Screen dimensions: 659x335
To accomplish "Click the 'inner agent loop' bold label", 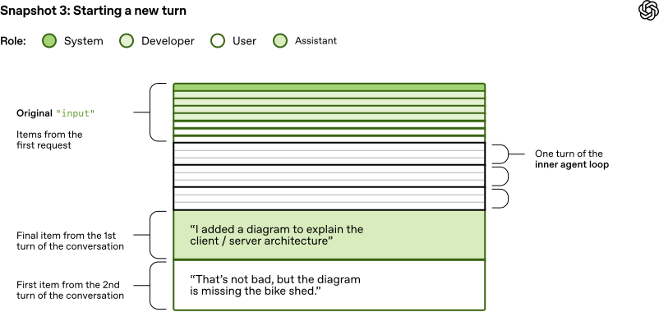I will pos(572,165).
